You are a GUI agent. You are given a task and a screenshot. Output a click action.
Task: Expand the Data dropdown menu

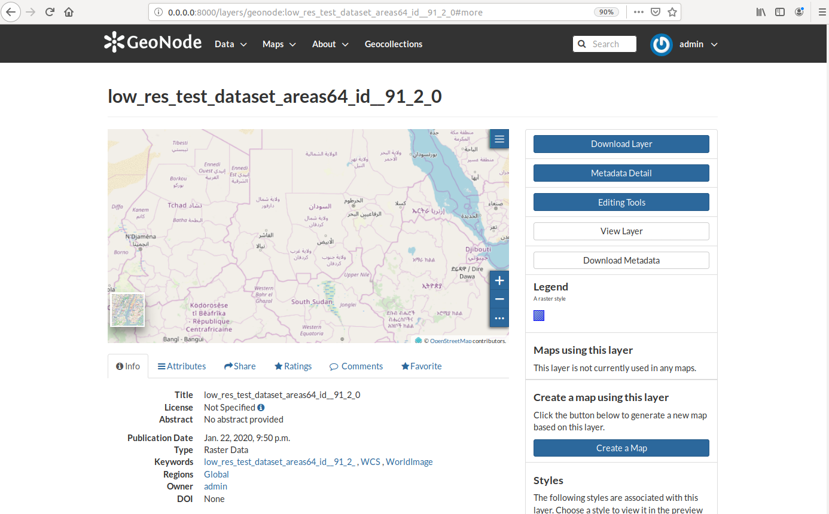(x=231, y=44)
